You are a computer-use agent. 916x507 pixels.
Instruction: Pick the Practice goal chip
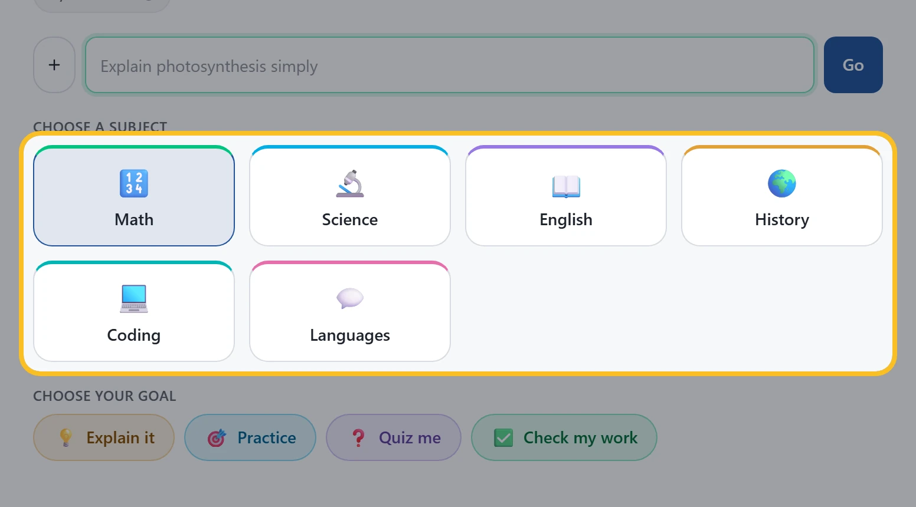[x=250, y=437]
